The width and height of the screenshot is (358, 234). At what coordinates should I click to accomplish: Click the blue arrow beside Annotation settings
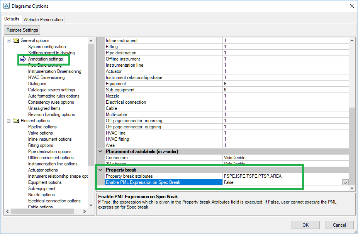pyautogui.click(x=23, y=59)
